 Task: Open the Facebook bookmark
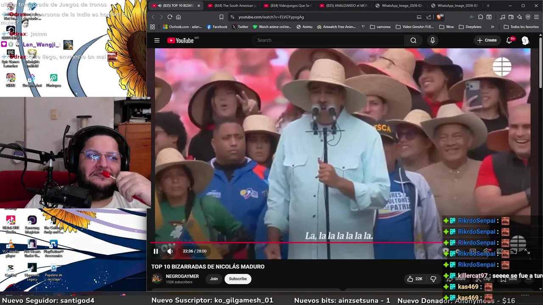coord(217,27)
